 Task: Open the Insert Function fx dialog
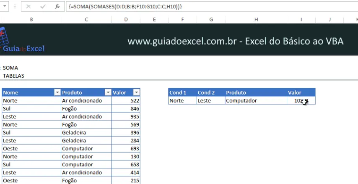[57, 7]
